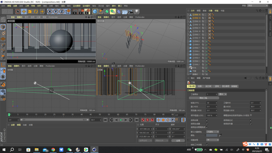Viewport: 272px width, 153px height.
Task: Click search magnifier in object manager
Action: (x=257, y=11)
